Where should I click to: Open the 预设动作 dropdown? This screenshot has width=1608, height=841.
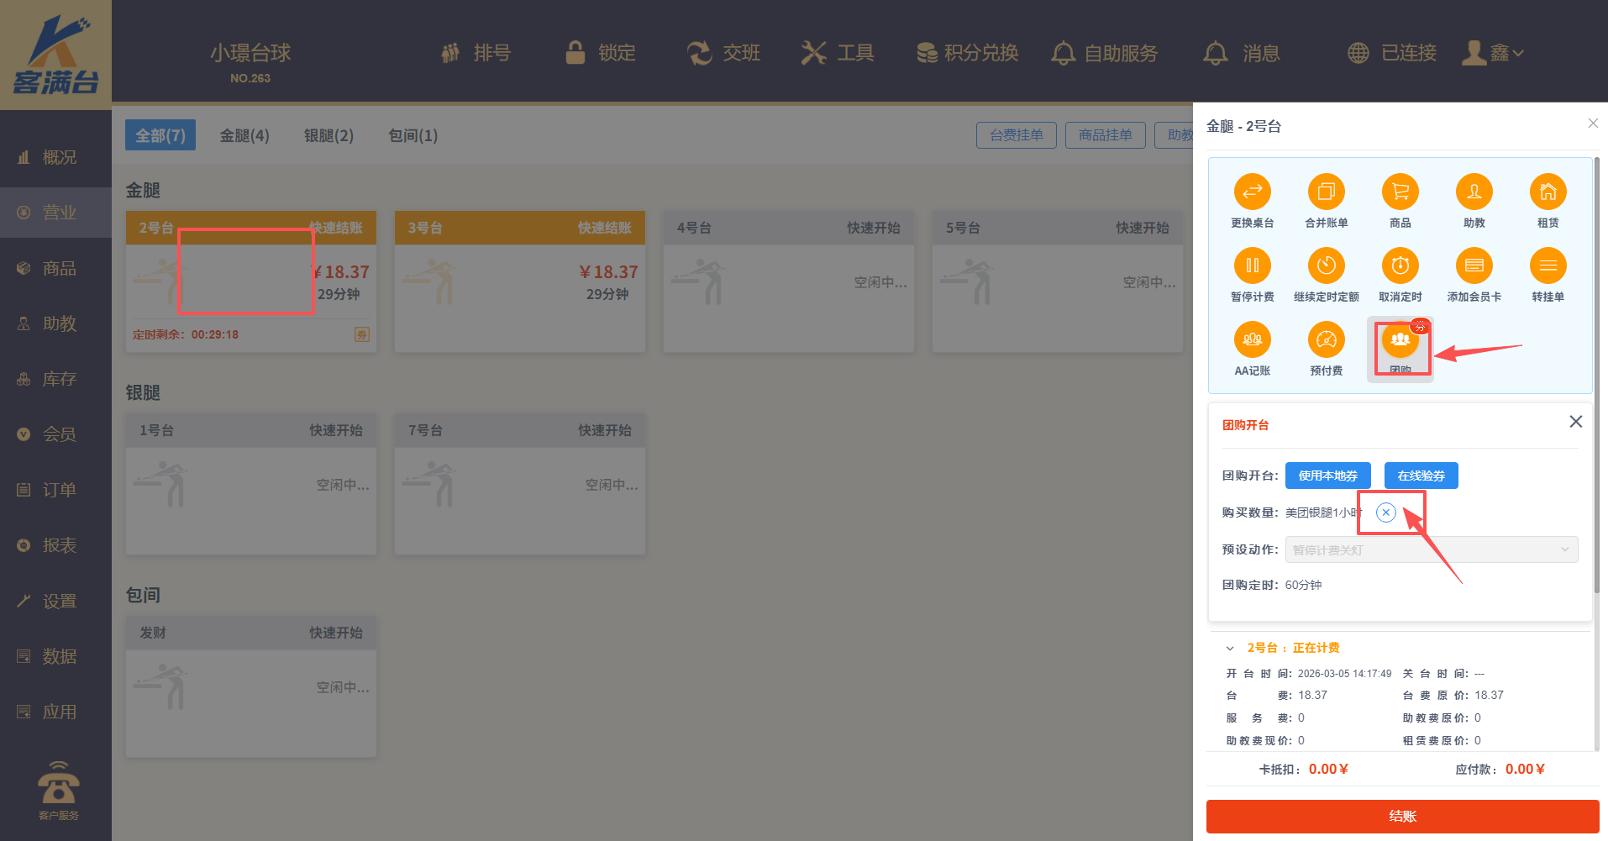(1431, 549)
